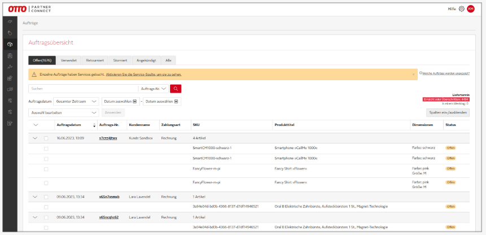
Task: Open order number v7crz4jtwx link
Action: pyautogui.click(x=108, y=138)
